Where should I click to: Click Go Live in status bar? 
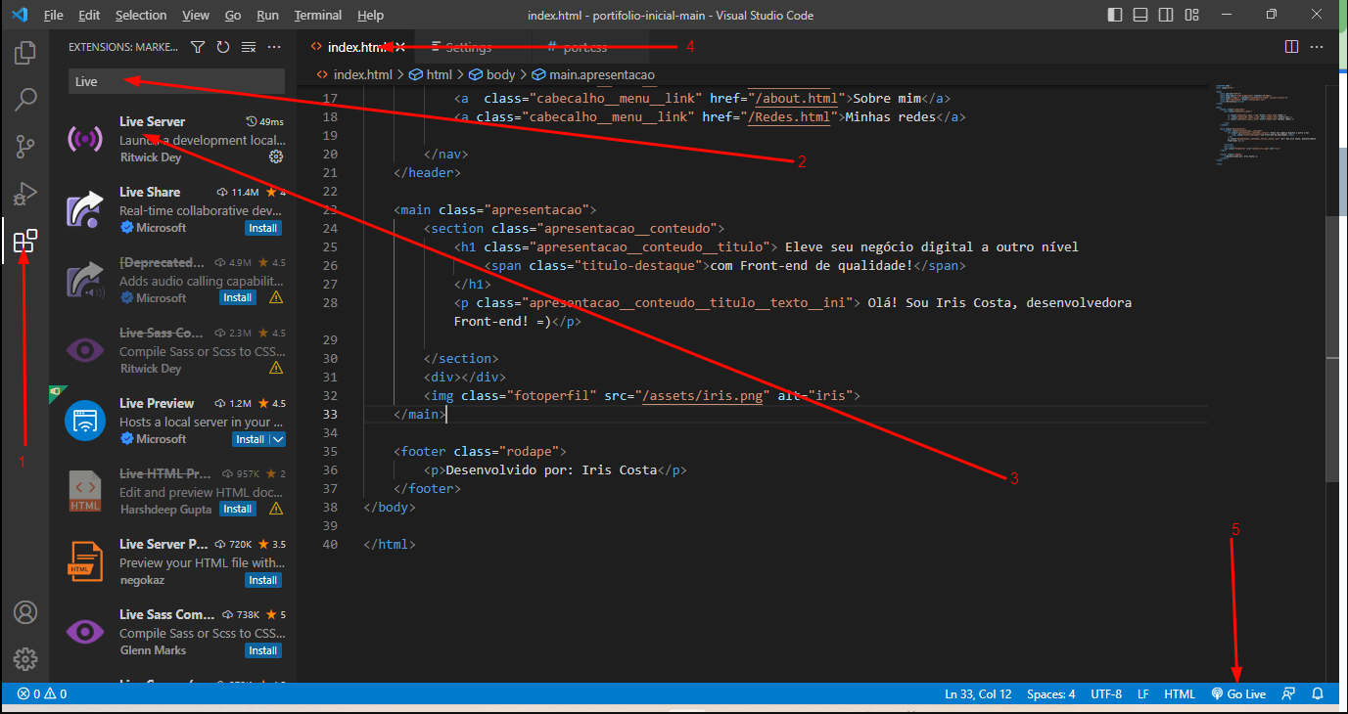click(x=1238, y=693)
